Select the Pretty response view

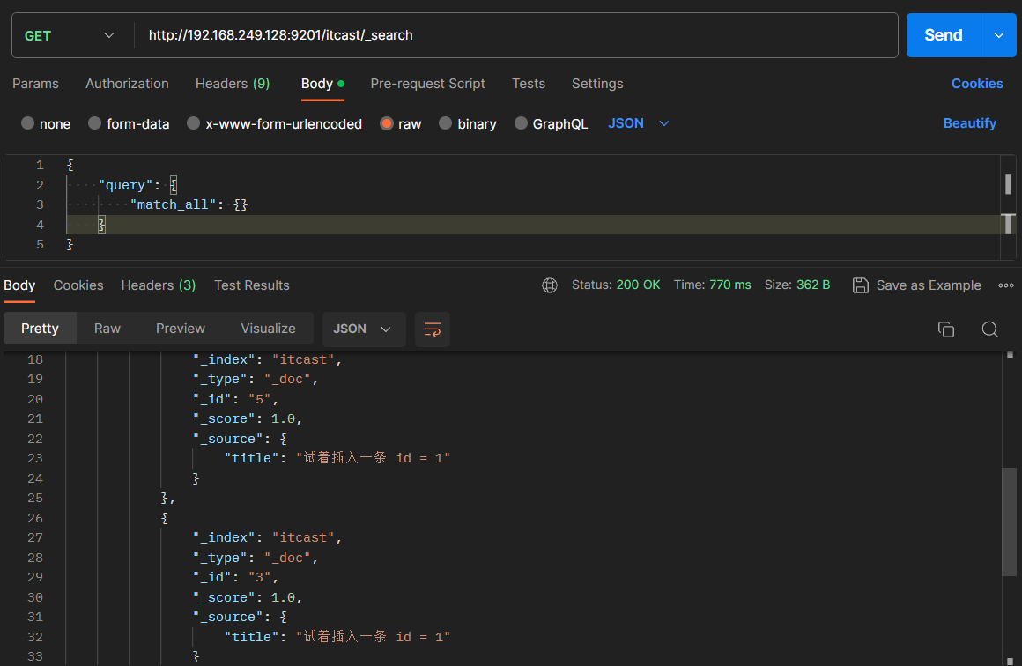coord(40,329)
